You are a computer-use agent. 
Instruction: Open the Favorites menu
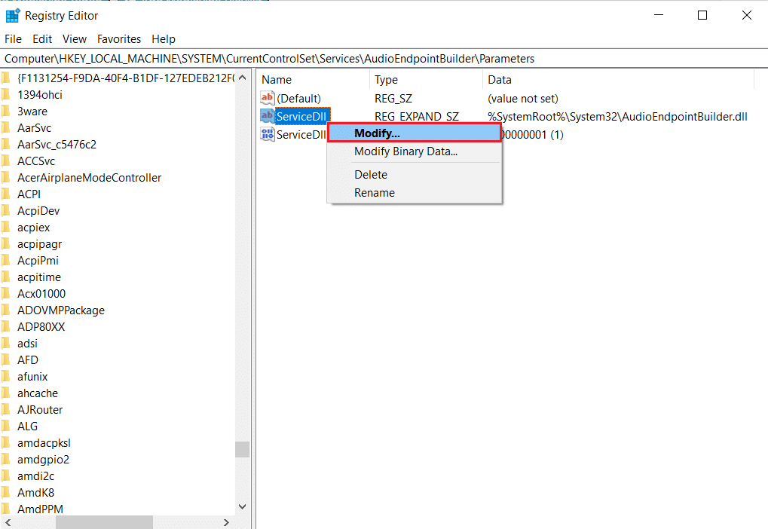tap(119, 39)
